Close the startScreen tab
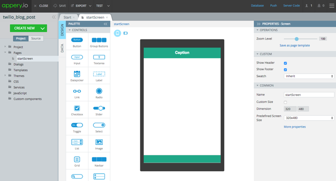Viewport: 336px width, 181px height. [x=107, y=17]
